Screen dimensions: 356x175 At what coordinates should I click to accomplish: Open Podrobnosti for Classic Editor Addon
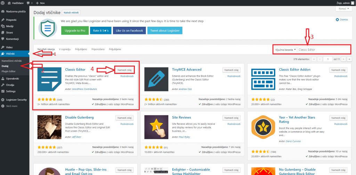[x=341, y=76]
